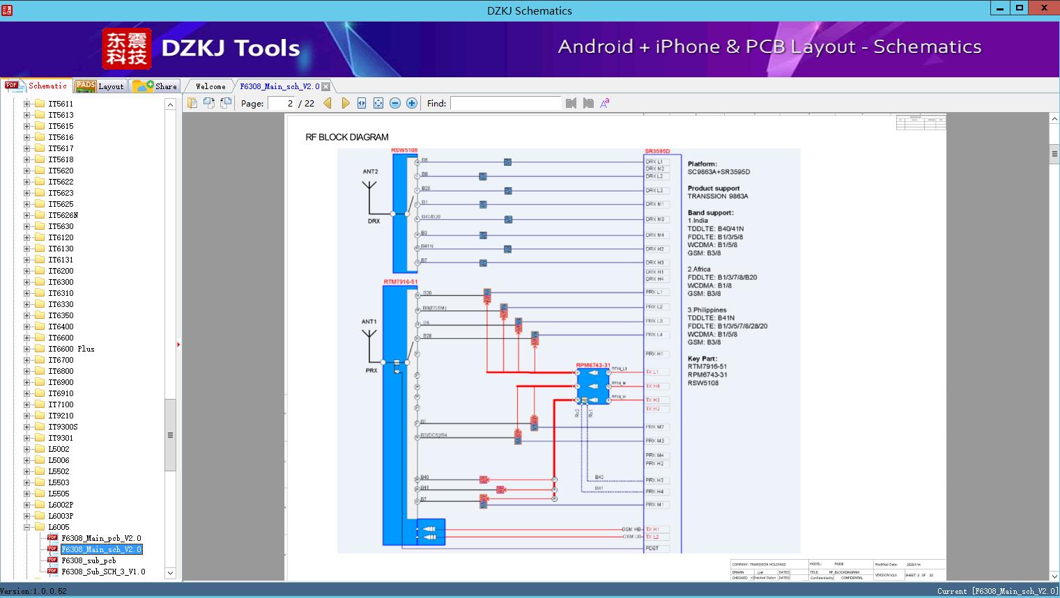Image resolution: width=1060 pixels, height=598 pixels.
Task: Toggle the match case Aa icon
Action: click(605, 103)
